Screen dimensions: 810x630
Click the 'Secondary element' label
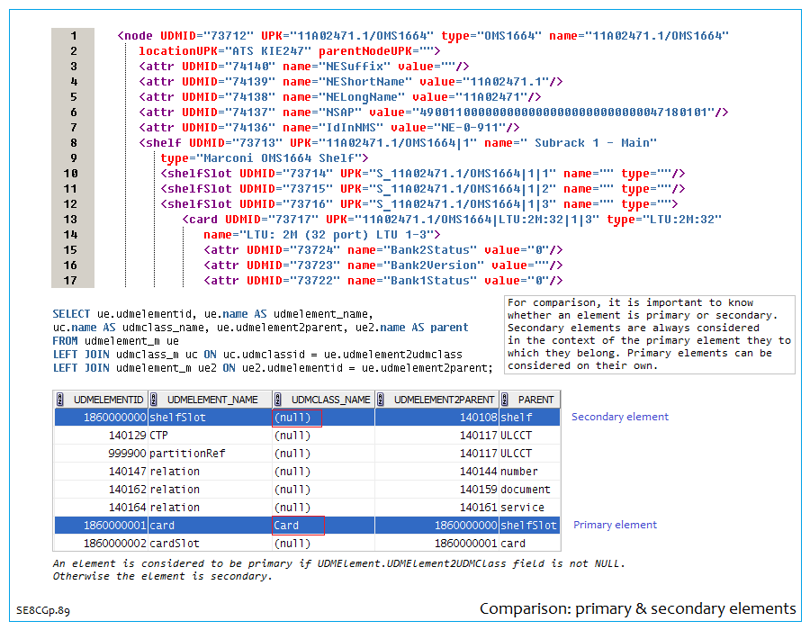pyautogui.click(x=620, y=417)
